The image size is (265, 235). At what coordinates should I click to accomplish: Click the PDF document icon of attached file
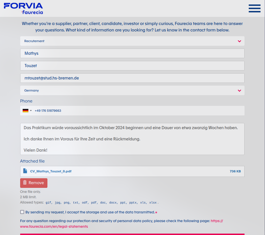pos(25,171)
